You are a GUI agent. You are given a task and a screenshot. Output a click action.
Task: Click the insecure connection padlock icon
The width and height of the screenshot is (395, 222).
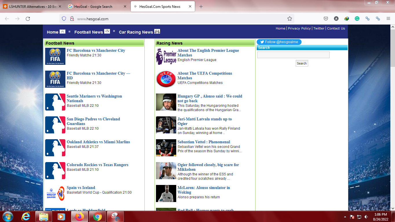[72, 19]
